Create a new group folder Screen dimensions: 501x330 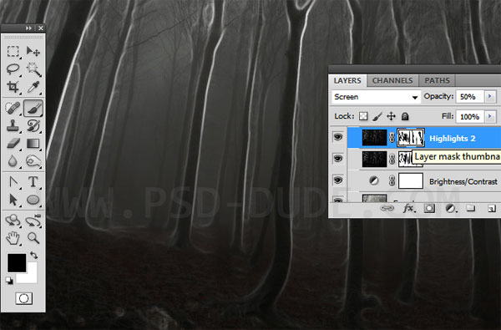(x=470, y=209)
